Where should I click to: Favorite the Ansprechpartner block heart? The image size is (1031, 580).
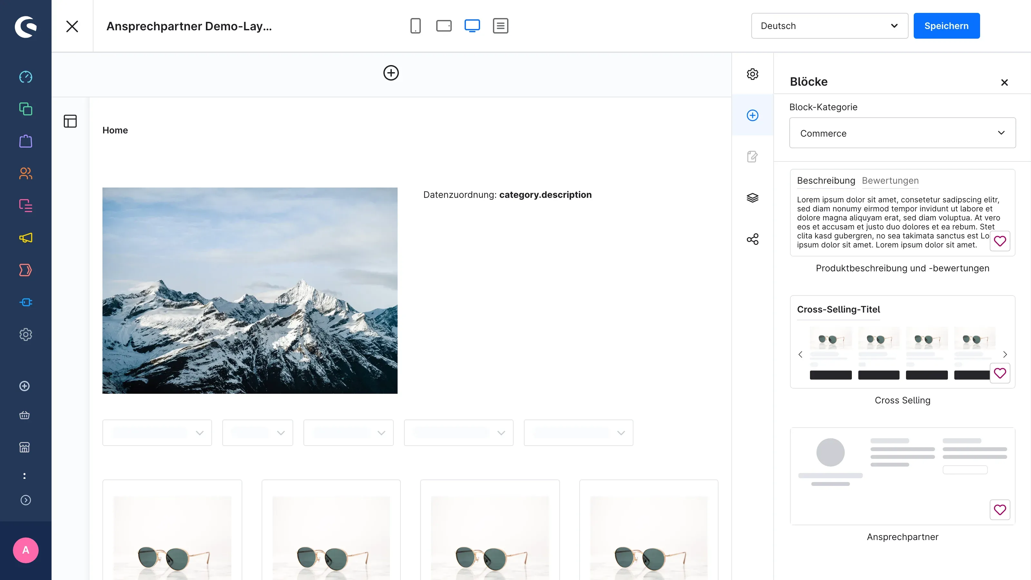tap(1000, 509)
